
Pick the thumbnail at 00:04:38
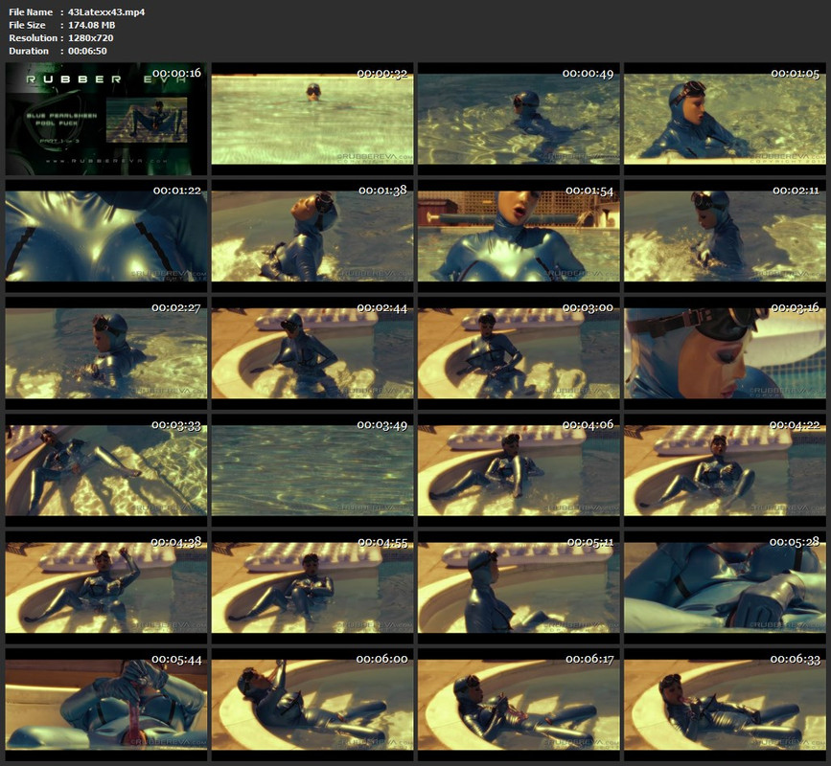pos(106,588)
